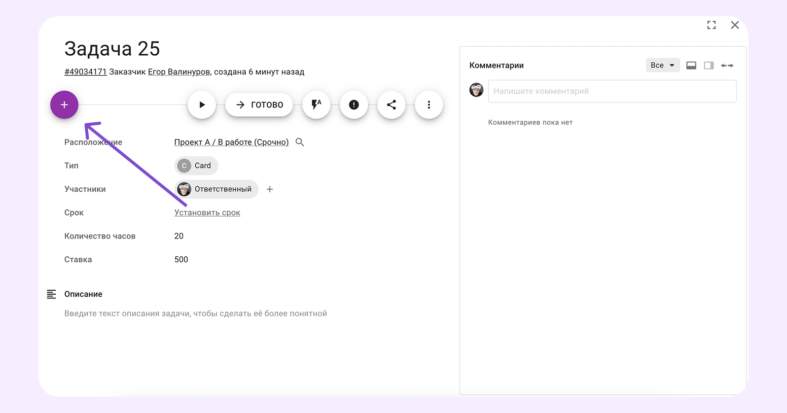This screenshot has height=413, width=787.
Task: Open the Ответственный participant chip
Action: [217, 189]
